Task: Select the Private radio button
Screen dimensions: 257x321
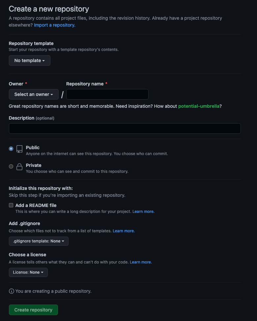Action: [11, 167]
